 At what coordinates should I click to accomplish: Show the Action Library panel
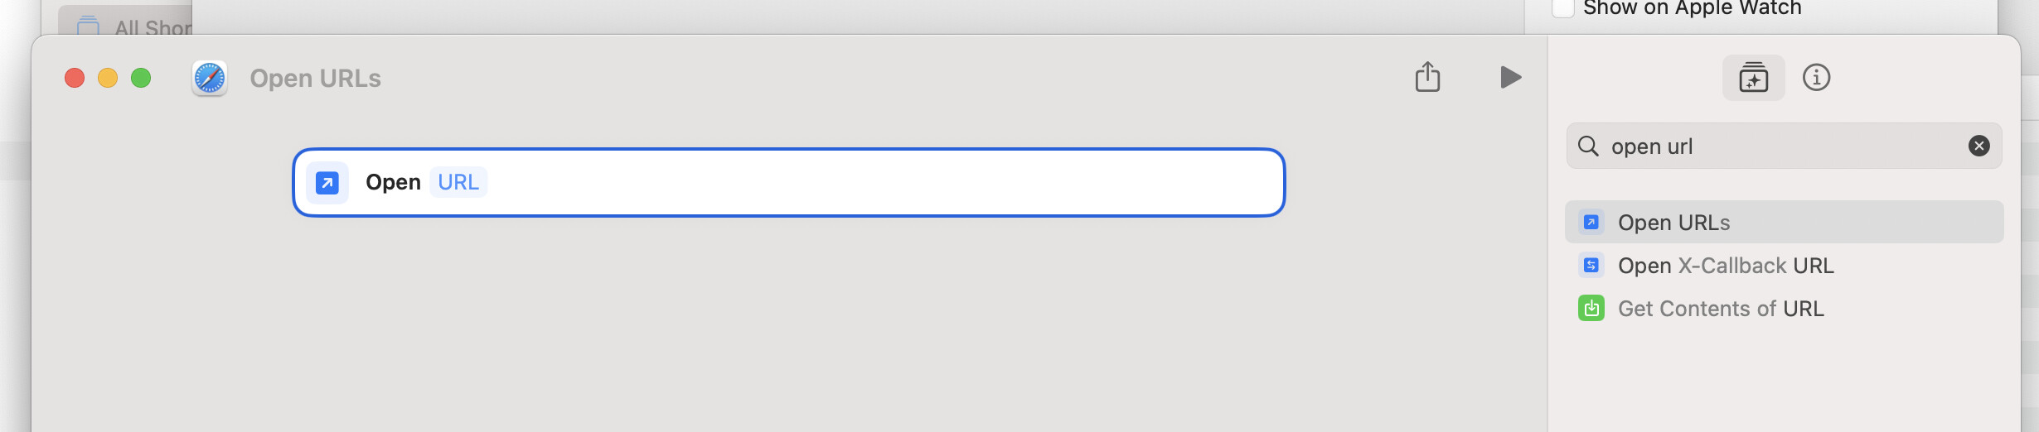[x=1753, y=78]
